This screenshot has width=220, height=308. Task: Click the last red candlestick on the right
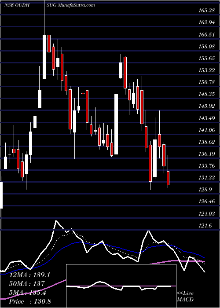pyautogui.click(x=168, y=178)
